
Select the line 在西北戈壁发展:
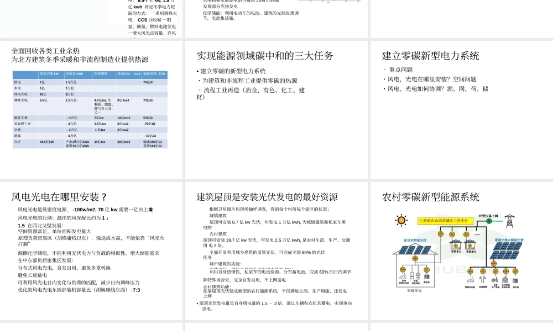(45, 226)
